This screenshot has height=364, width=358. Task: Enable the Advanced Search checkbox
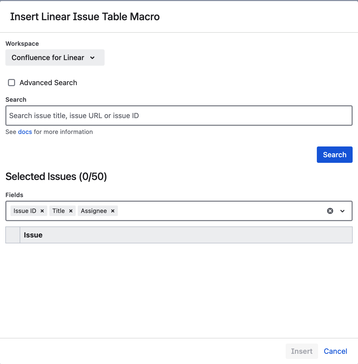(12, 83)
